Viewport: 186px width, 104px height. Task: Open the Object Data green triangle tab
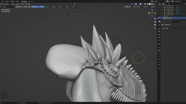(159, 62)
